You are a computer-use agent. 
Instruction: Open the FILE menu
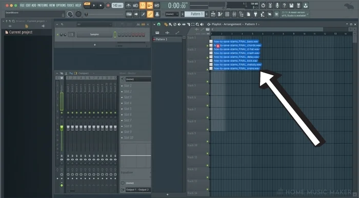[x=22, y=5]
